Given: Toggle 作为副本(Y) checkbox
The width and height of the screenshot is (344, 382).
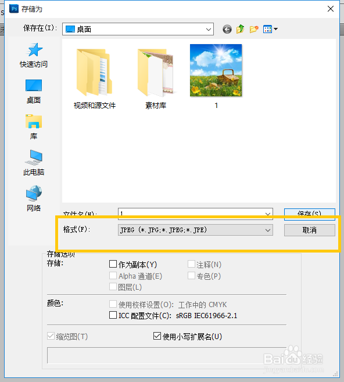Looking at the screenshot, I should pyautogui.click(x=113, y=264).
